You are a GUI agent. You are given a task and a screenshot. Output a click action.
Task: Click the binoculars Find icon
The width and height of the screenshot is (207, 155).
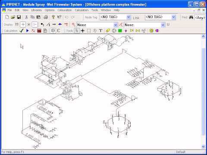point(191,17)
